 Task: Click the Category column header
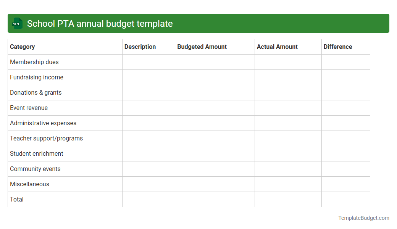click(23, 47)
